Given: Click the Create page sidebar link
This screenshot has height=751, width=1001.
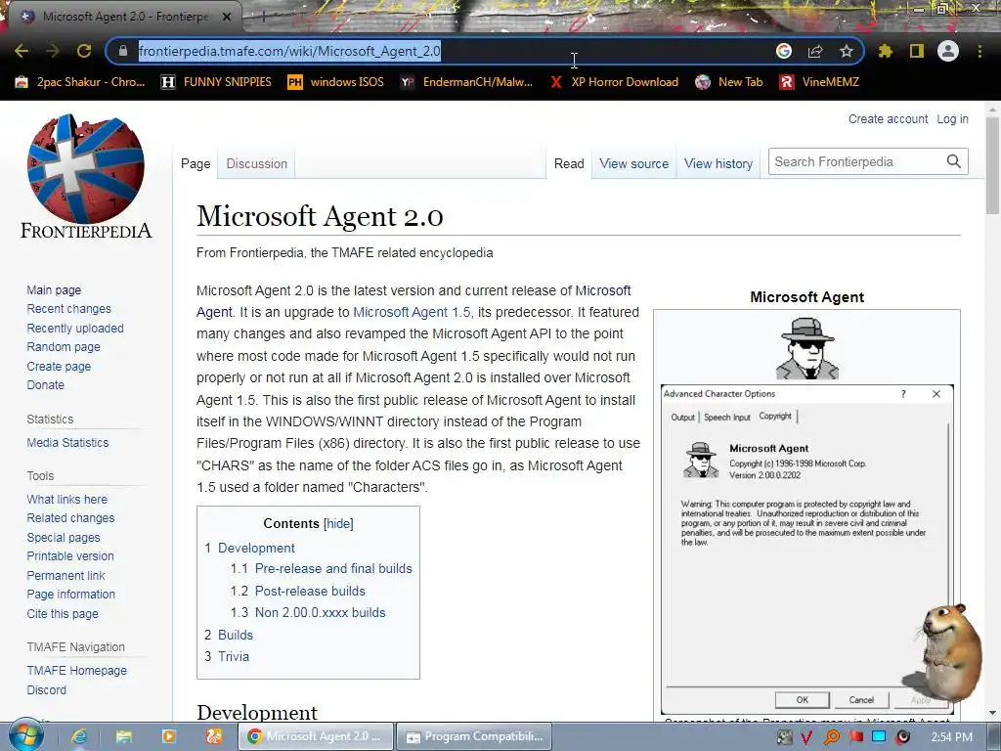Looking at the screenshot, I should [59, 366].
